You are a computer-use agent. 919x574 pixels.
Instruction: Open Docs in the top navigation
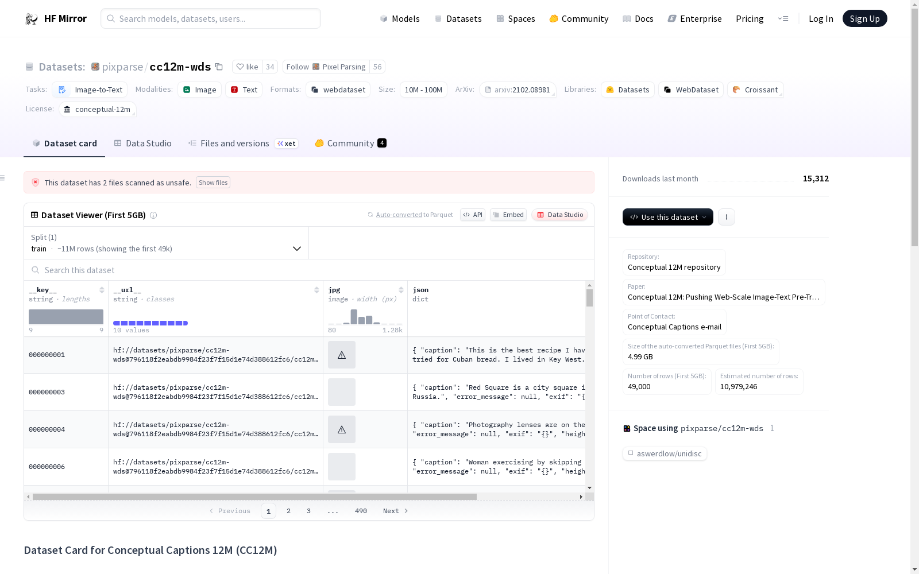point(638,19)
